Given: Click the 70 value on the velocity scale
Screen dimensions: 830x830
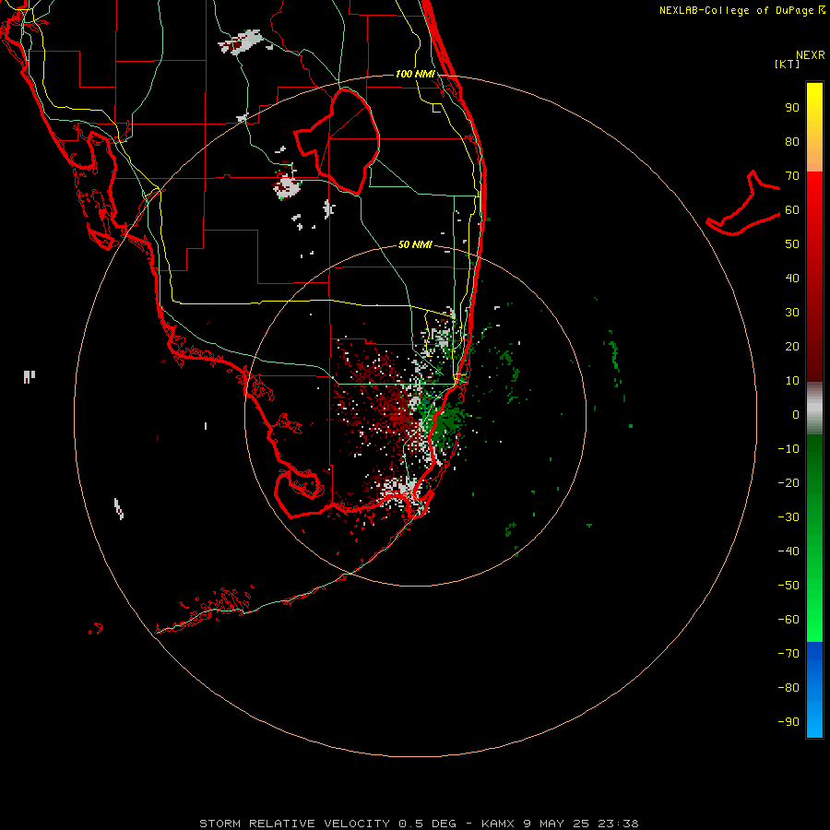Looking at the screenshot, I should click(x=792, y=176).
